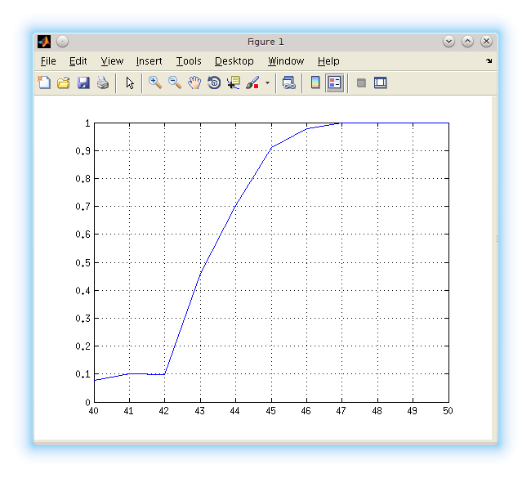
Task: Click the dock figure arrow icon
Action: click(x=489, y=61)
